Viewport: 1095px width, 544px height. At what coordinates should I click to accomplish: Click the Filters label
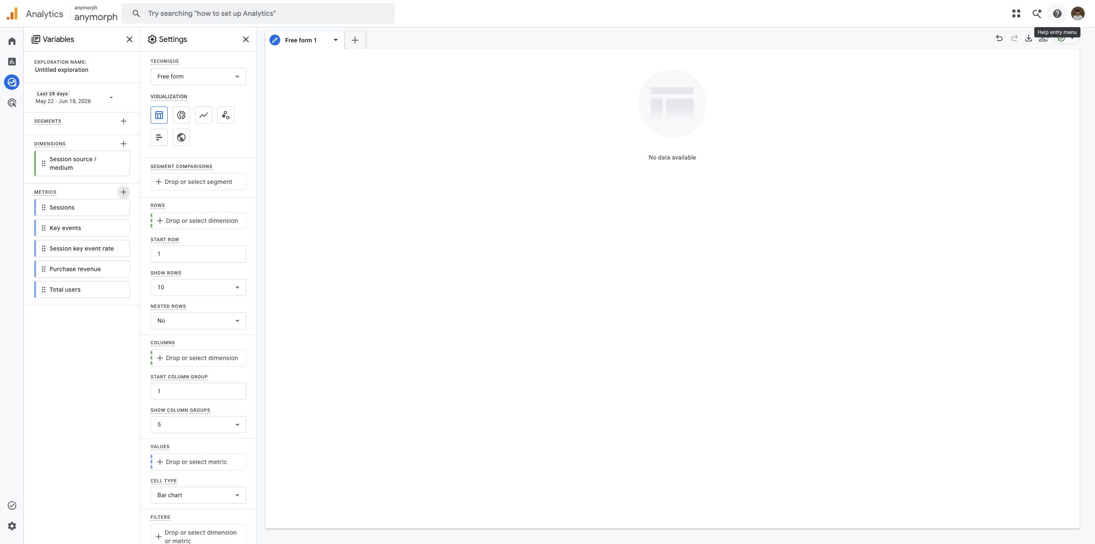pos(160,517)
